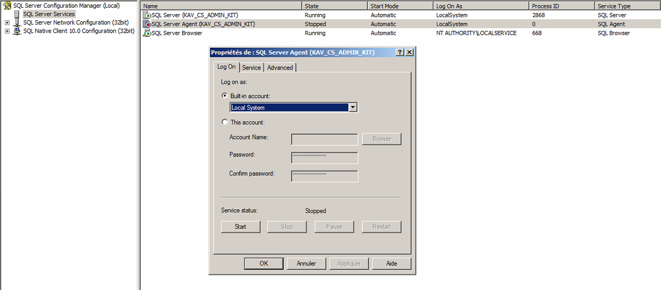Switch to the Service tab

click(x=251, y=67)
